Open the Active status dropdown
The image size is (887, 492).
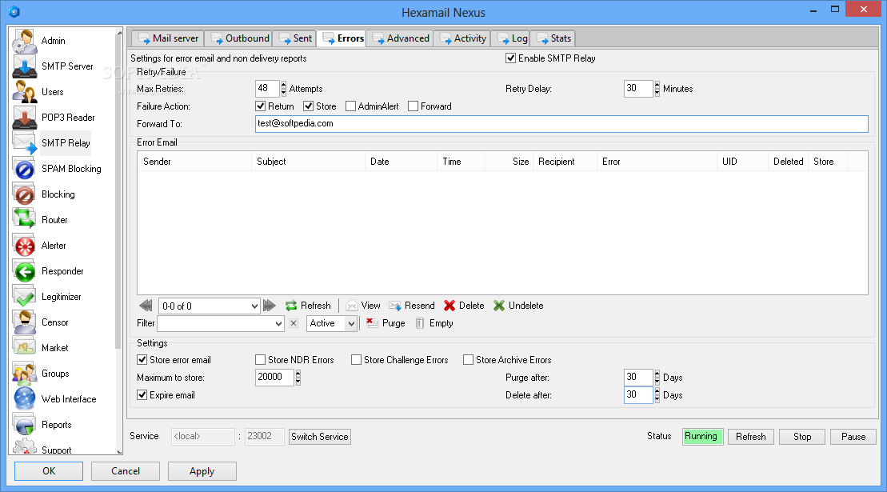pos(331,323)
